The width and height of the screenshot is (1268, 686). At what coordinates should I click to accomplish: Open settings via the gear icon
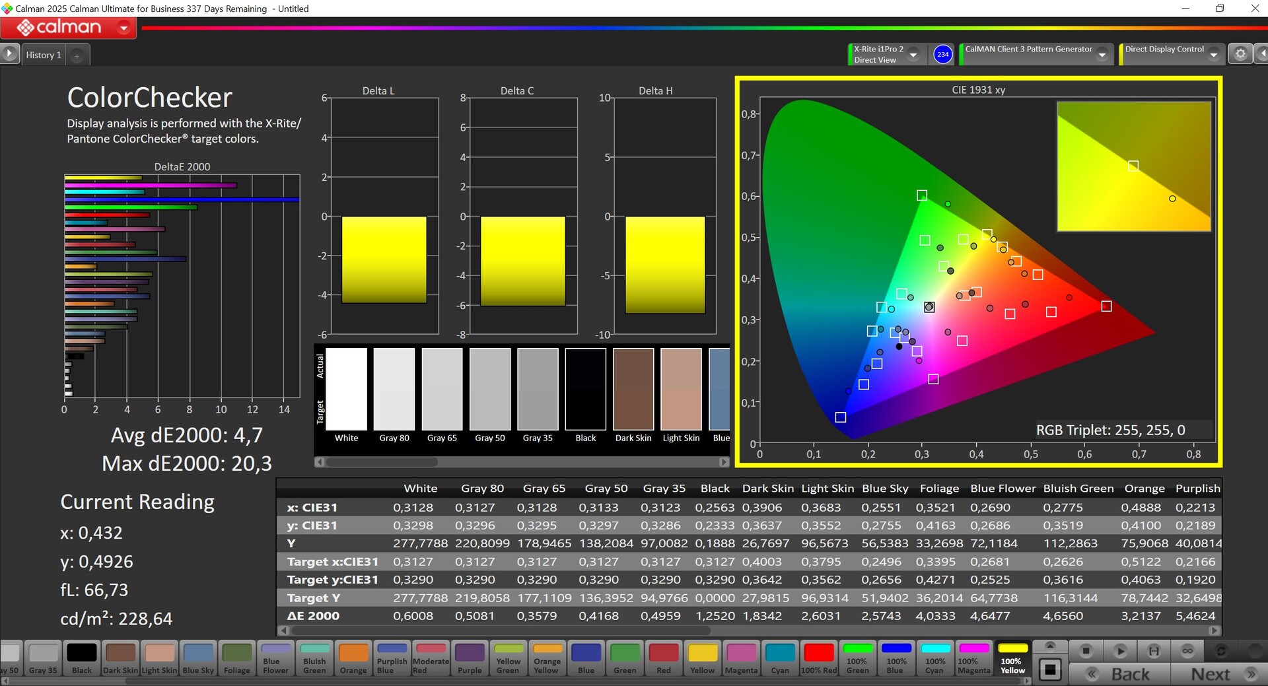1240,54
